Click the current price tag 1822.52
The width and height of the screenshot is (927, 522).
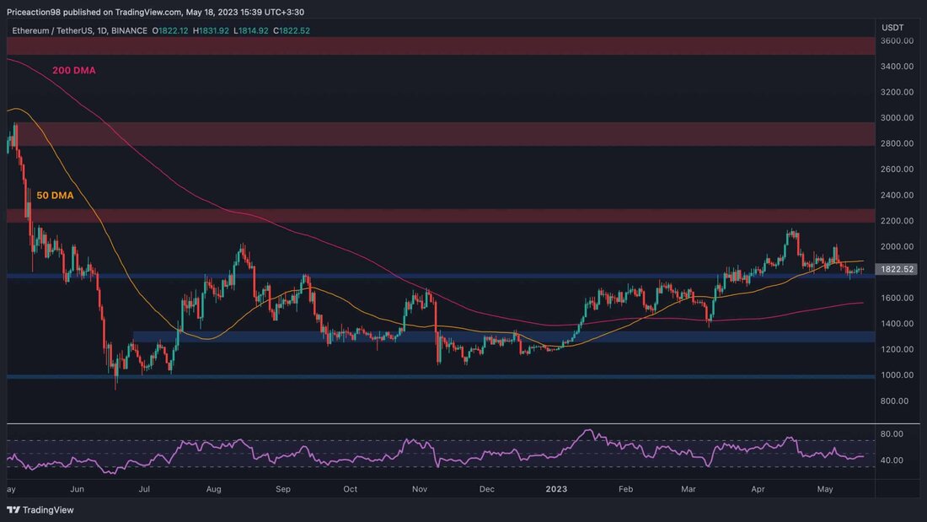897,269
